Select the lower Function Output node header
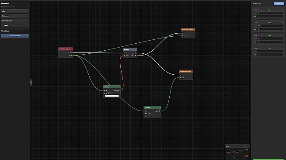This screenshot has height=160, width=286. click(x=186, y=71)
